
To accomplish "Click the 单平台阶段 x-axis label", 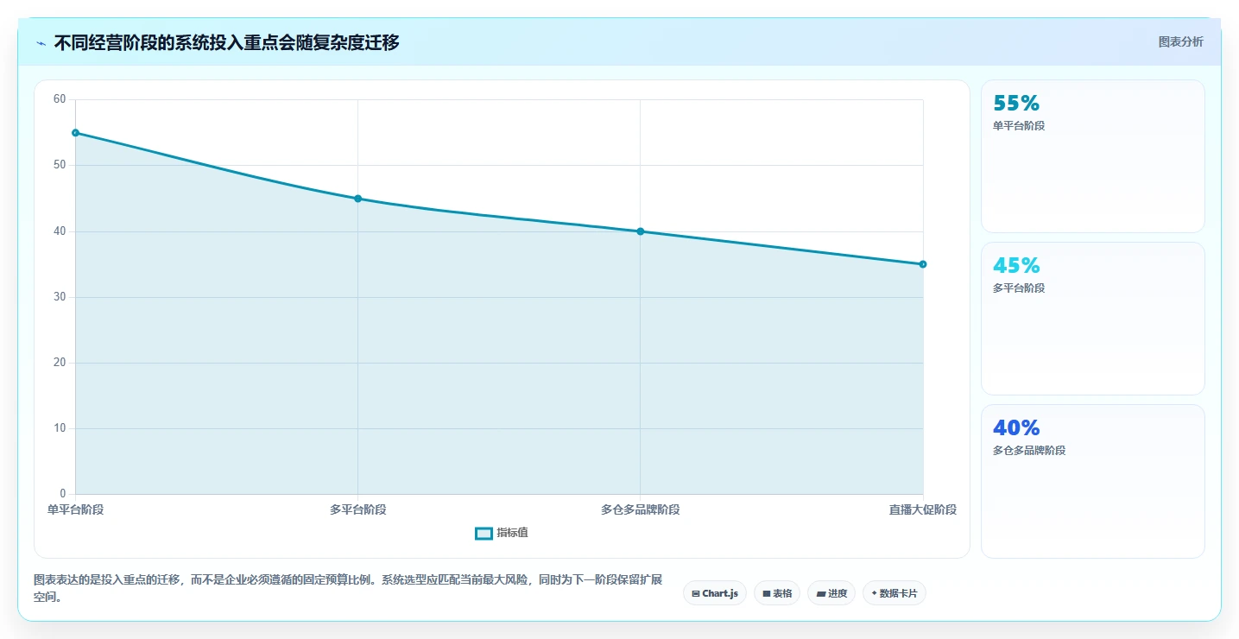I will [75, 509].
